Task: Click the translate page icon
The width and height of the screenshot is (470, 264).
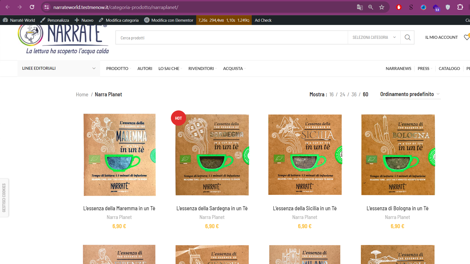Action: coord(360,7)
